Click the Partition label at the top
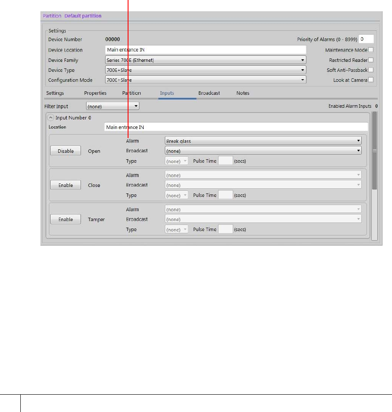The image size is (392, 412). tap(52, 16)
